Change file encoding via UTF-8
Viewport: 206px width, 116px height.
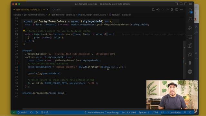pyautogui.click(x=155, y=112)
